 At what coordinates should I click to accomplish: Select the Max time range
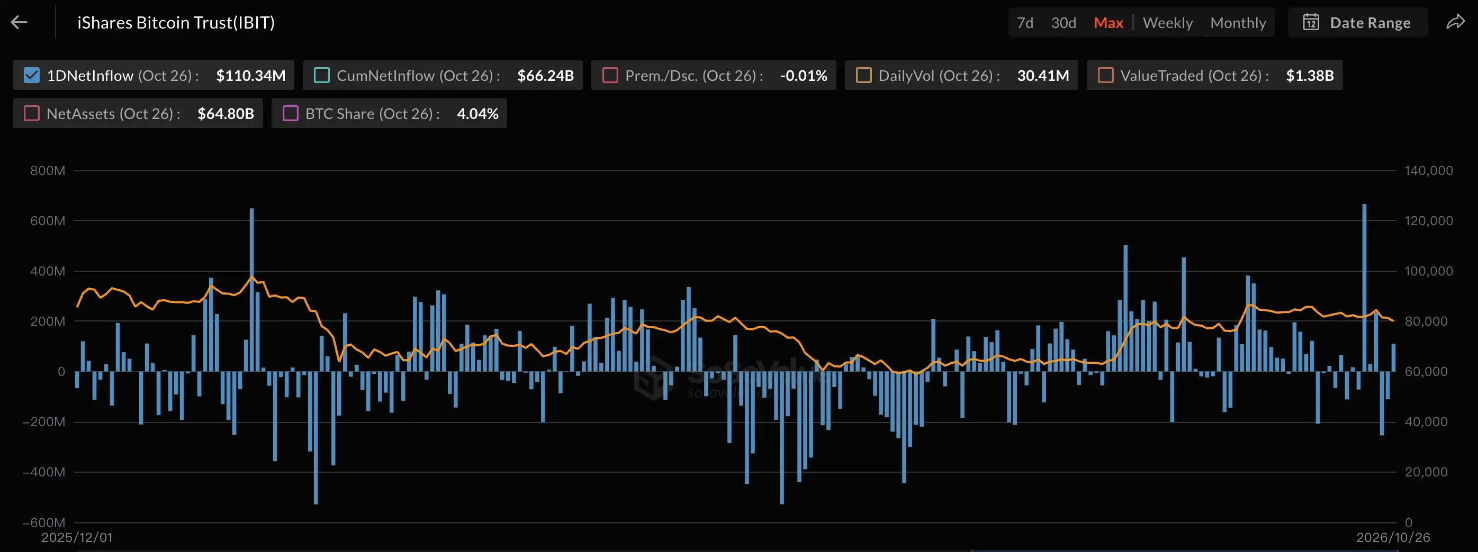pos(1108,22)
